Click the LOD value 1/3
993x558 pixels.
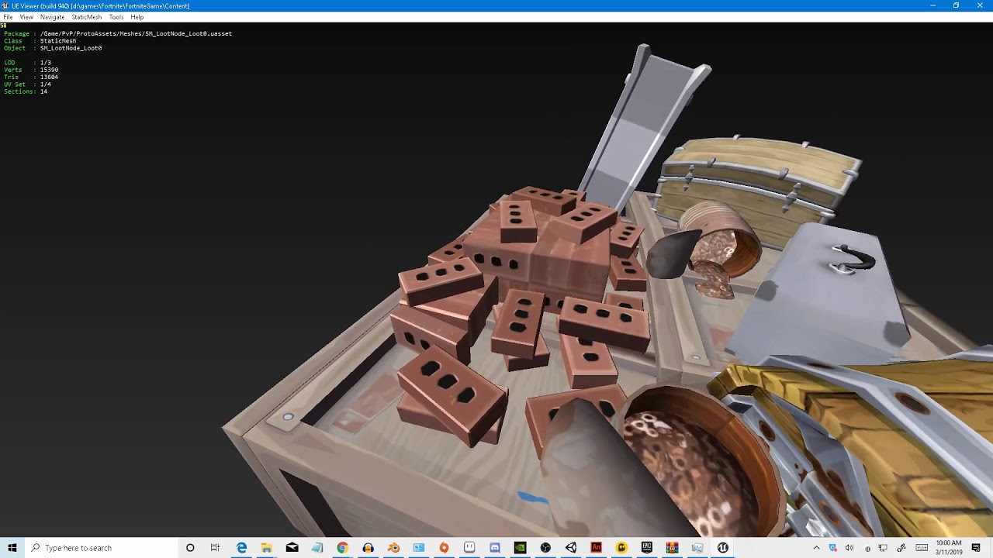click(46, 63)
